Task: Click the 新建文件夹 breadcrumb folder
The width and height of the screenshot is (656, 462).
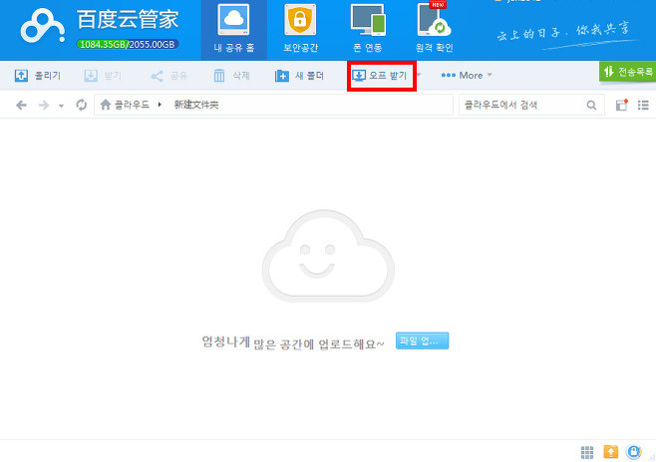Action: [x=196, y=105]
